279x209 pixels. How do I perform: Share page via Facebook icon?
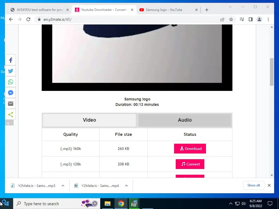click(x=11, y=60)
